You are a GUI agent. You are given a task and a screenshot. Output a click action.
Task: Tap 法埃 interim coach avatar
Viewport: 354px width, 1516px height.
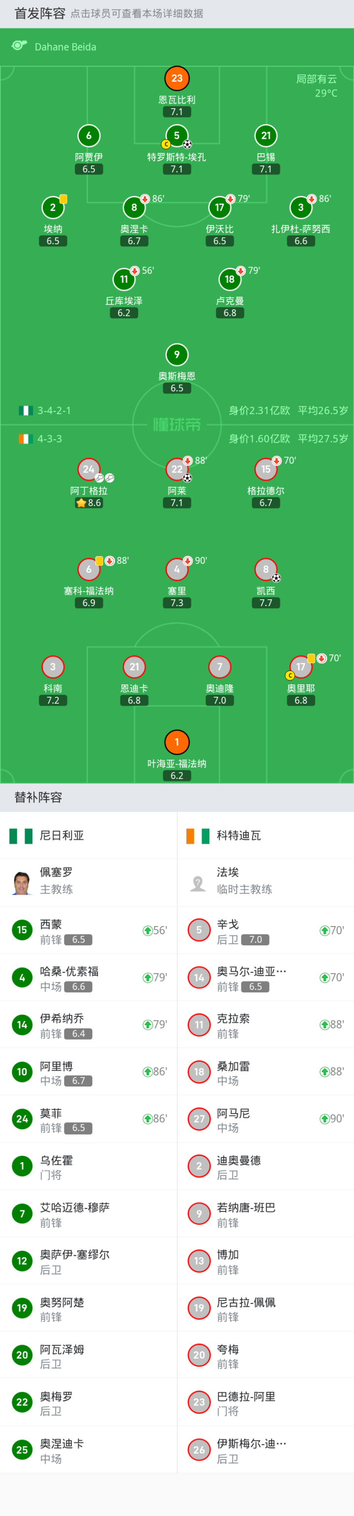199,882
